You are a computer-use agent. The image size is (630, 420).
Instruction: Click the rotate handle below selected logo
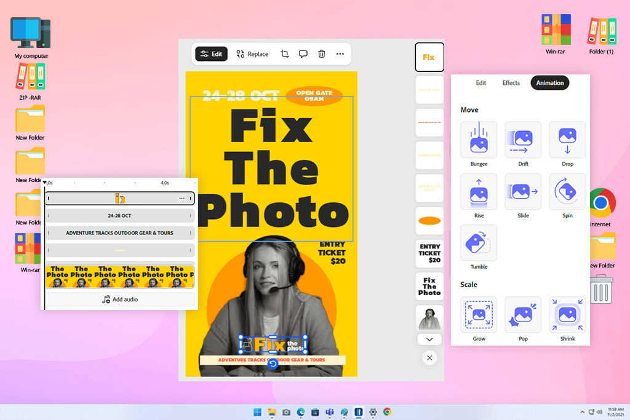(x=273, y=364)
